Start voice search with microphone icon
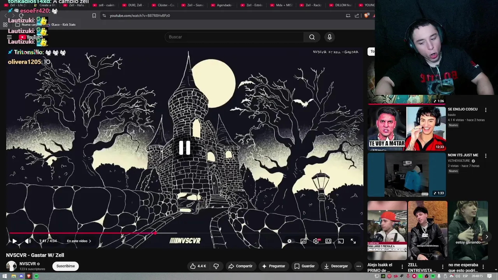Viewport: 498px width, 280px height. (x=330, y=37)
